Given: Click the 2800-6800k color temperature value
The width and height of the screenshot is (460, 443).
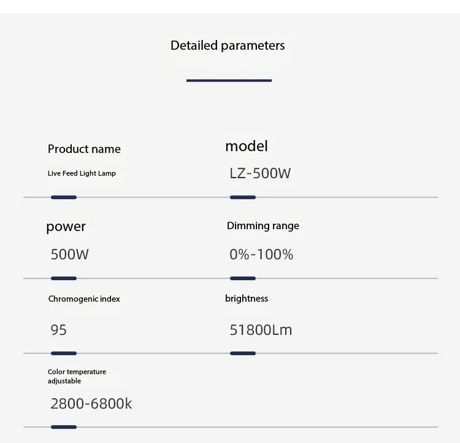Looking at the screenshot, I should click(x=91, y=403).
